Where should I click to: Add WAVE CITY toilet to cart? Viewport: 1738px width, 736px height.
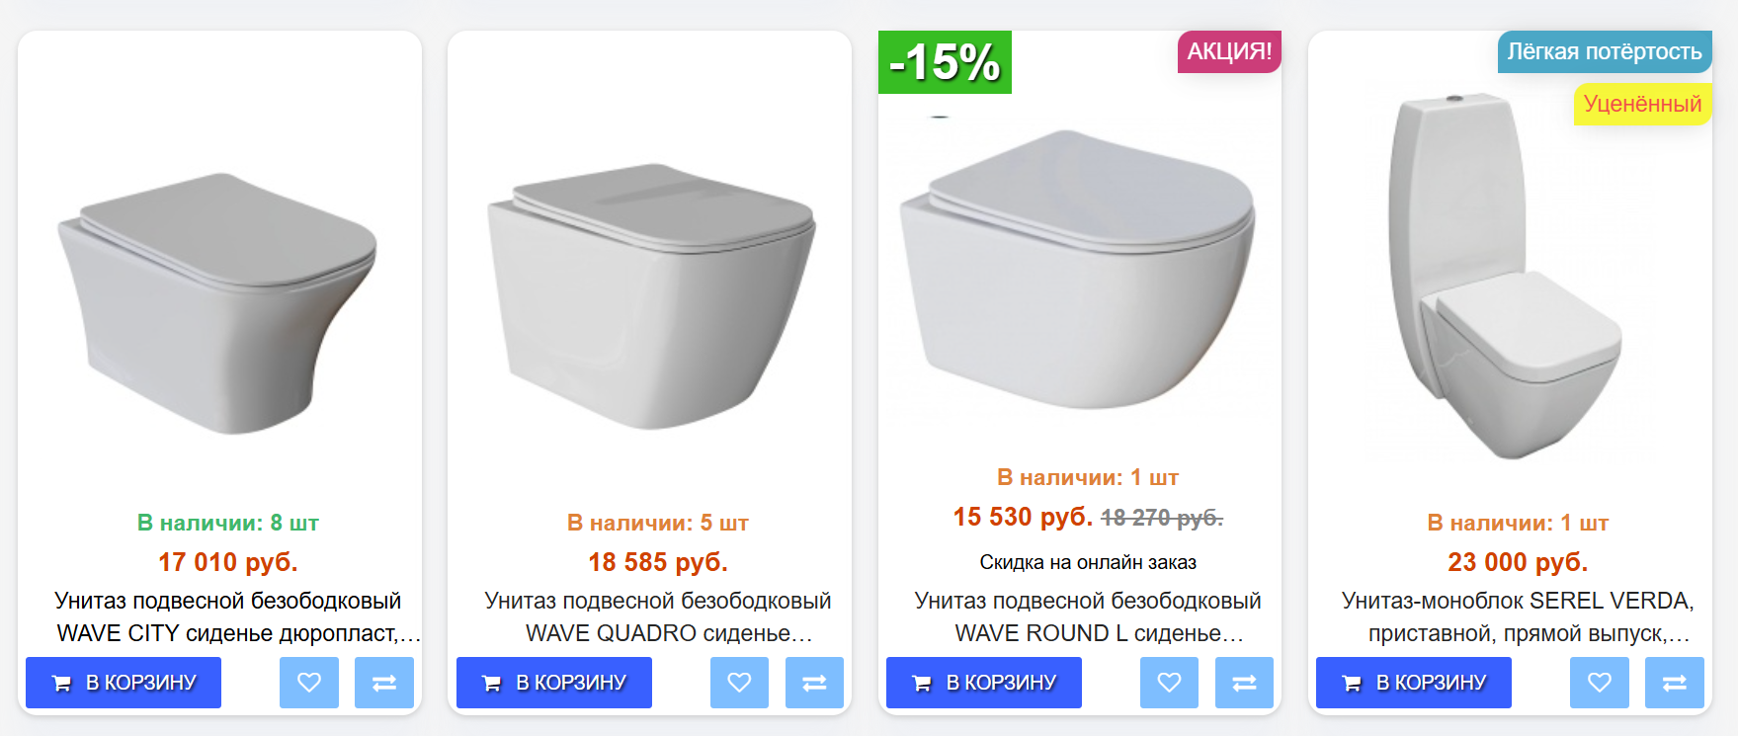(124, 683)
